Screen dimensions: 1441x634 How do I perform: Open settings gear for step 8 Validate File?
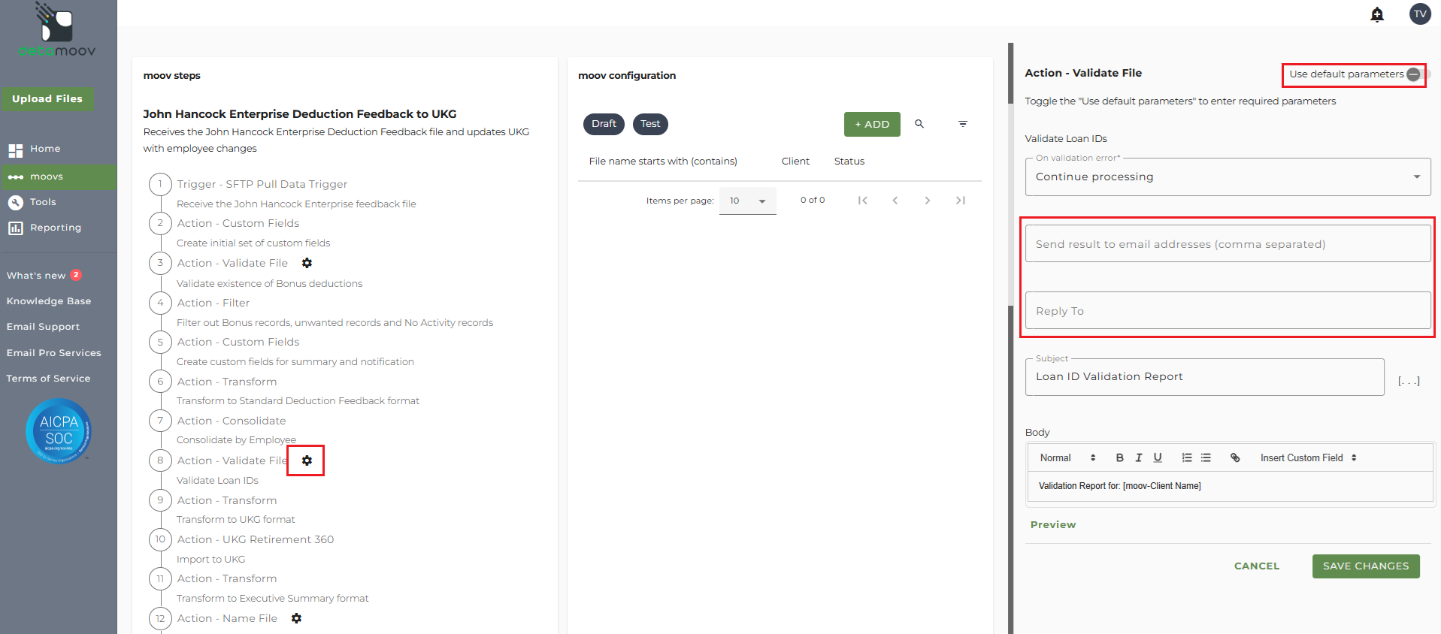click(x=307, y=460)
